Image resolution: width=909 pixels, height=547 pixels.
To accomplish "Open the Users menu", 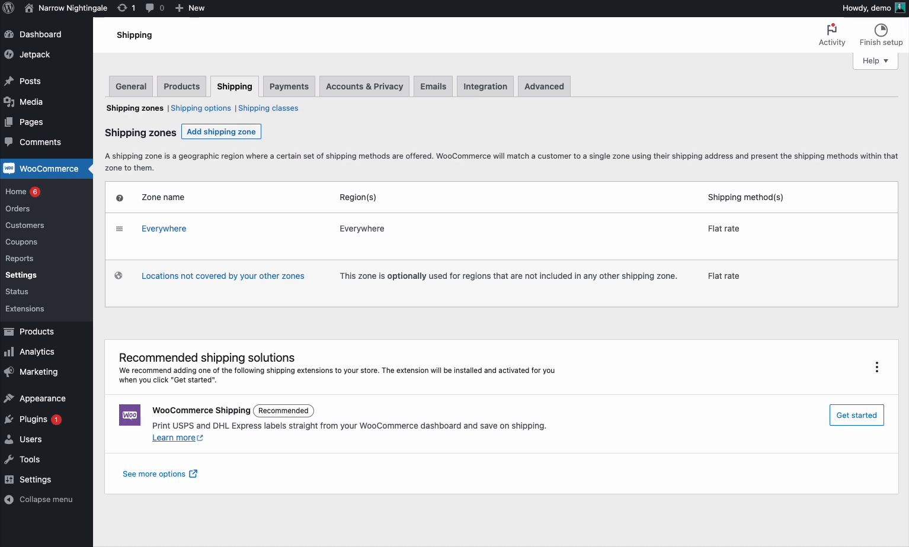I will (x=46, y=439).
